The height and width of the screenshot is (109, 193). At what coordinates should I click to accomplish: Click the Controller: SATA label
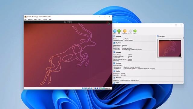[x=118, y=66]
